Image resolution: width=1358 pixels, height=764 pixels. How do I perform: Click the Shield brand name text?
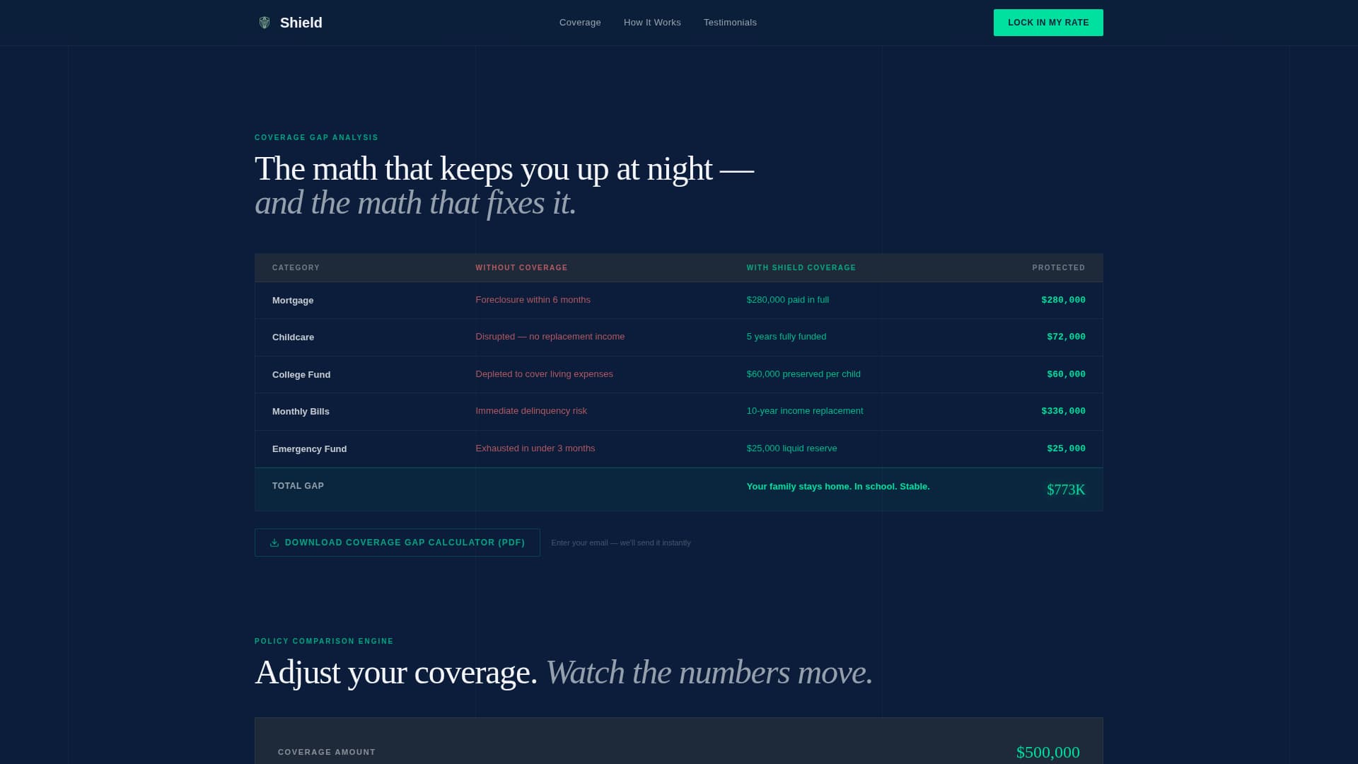pyautogui.click(x=301, y=23)
